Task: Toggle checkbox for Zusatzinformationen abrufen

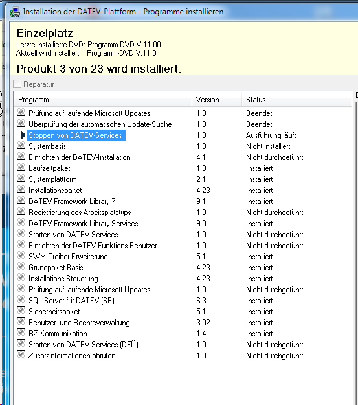Action: [21, 354]
